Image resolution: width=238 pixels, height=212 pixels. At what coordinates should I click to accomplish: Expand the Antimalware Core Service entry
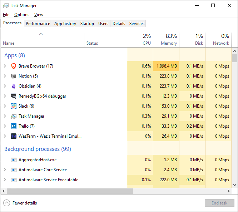[5, 170]
